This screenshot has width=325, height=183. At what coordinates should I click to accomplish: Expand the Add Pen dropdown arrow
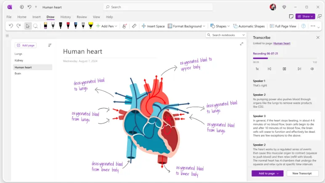click(x=116, y=26)
